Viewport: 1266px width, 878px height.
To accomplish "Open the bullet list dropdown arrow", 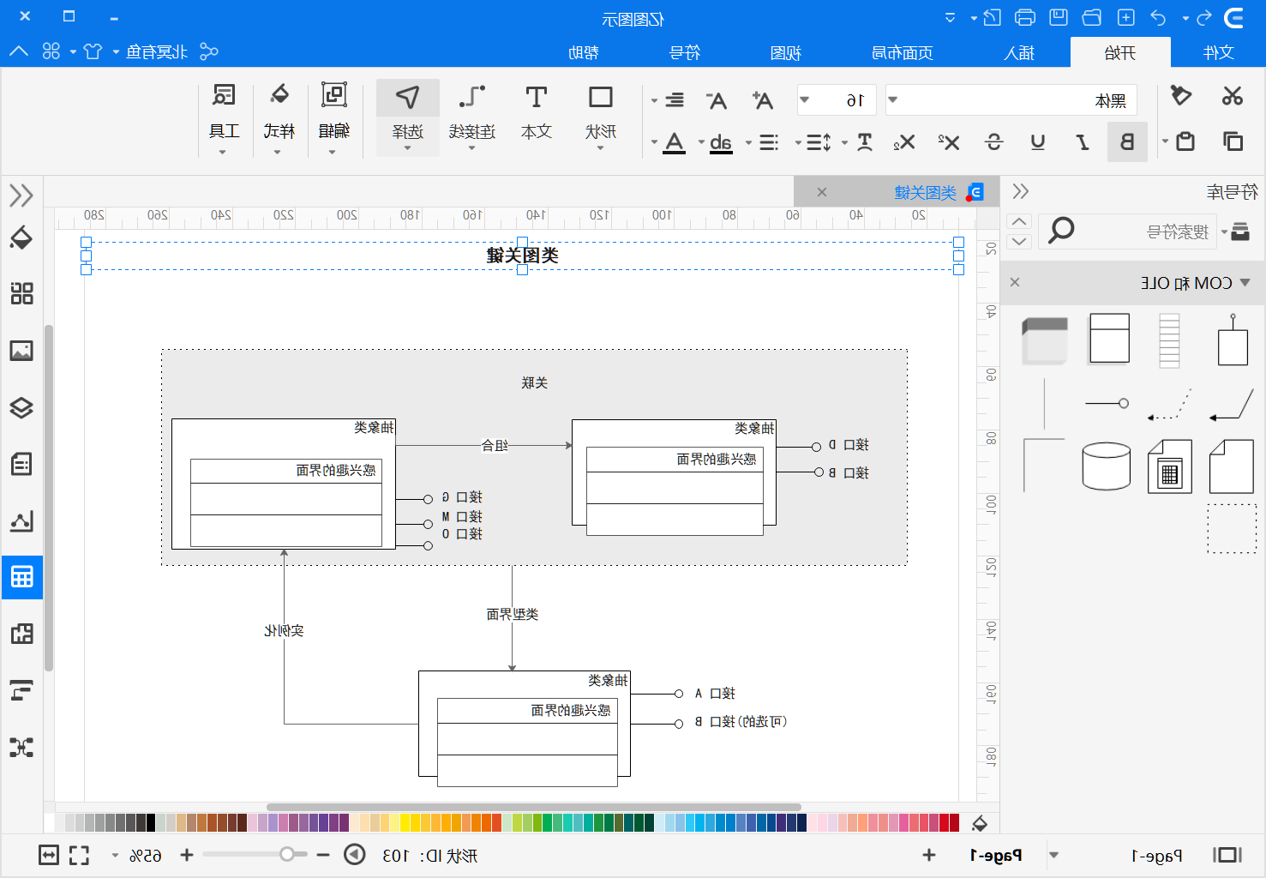I will 748,142.
